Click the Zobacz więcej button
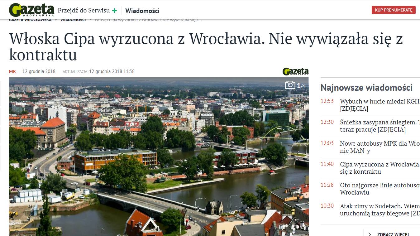The image size is (420, 236). coord(392,233)
